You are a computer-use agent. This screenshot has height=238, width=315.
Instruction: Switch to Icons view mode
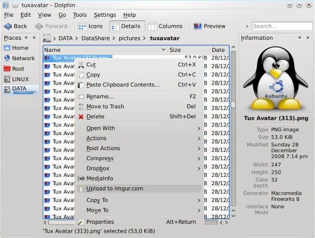[x=90, y=26]
